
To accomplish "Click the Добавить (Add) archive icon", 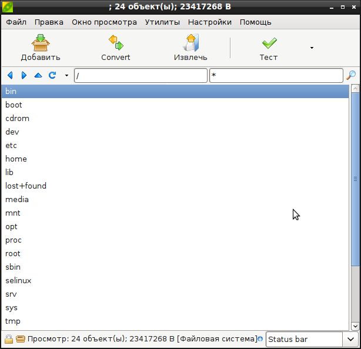I will [x=41, y=43].
